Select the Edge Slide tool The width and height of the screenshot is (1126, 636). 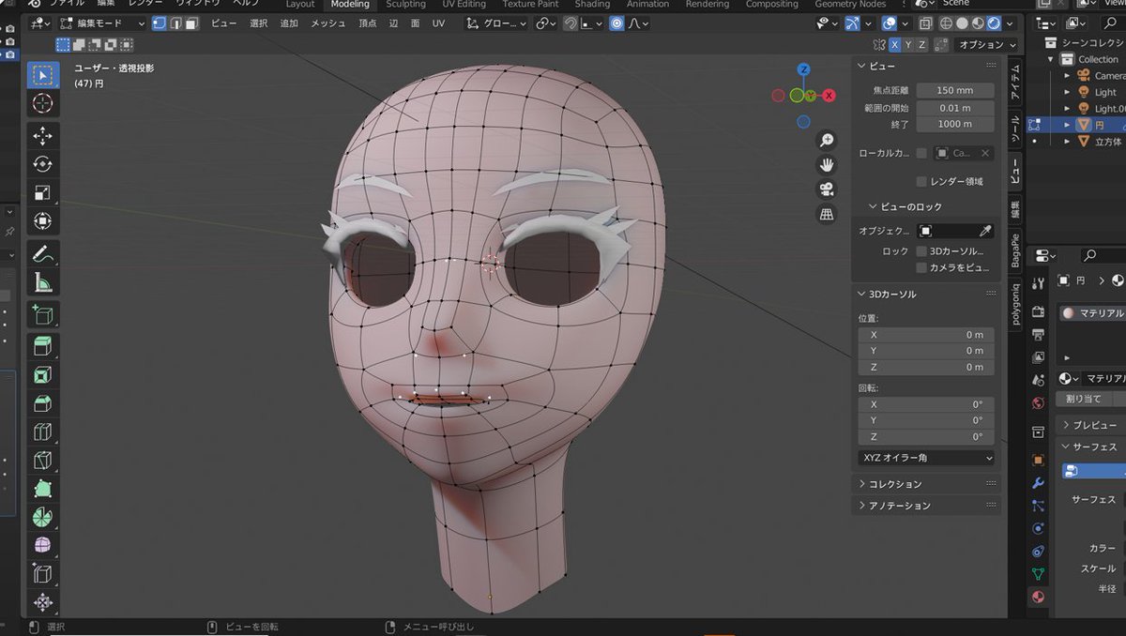(x=43, y=573)
